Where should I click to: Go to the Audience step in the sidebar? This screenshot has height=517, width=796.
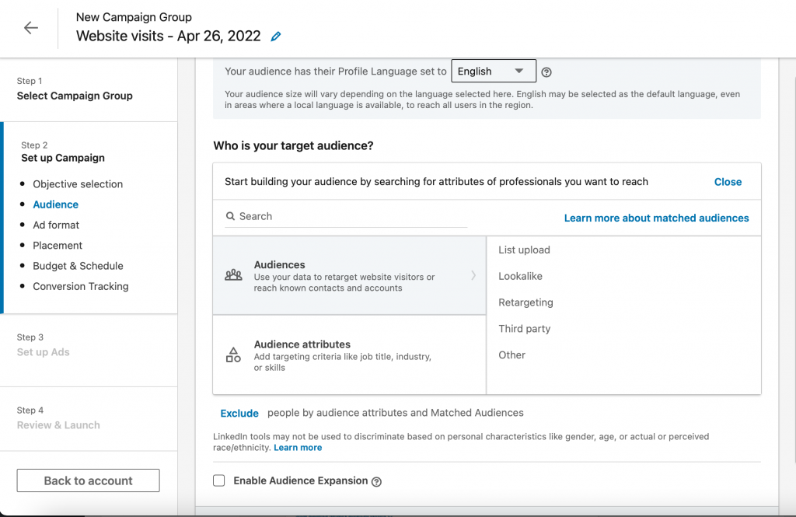click(55, 204)
